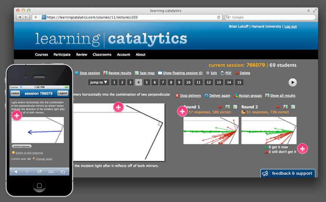Click the Edit gear icon

point(208,73)
